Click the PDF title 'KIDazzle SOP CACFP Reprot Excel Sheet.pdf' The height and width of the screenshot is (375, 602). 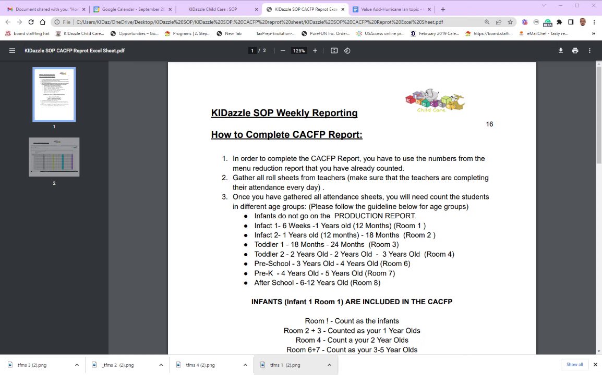(75, 51)
